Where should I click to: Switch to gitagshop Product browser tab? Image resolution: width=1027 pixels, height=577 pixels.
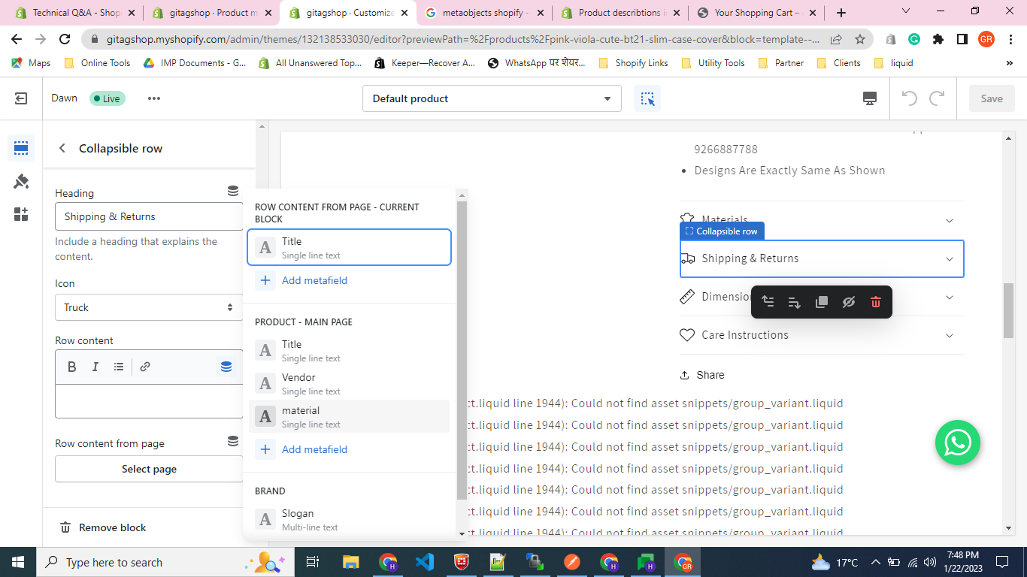click(x=211, y=13)
